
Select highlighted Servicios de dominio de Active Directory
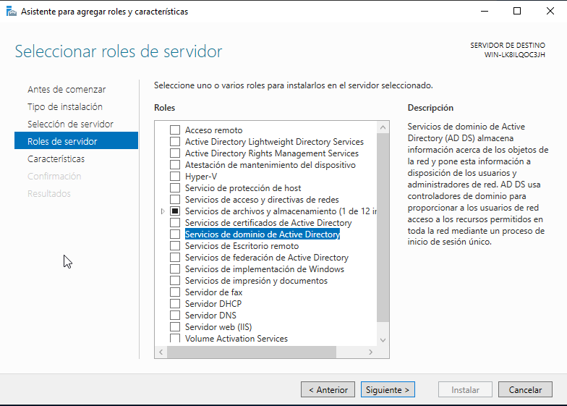pos(263,234)
